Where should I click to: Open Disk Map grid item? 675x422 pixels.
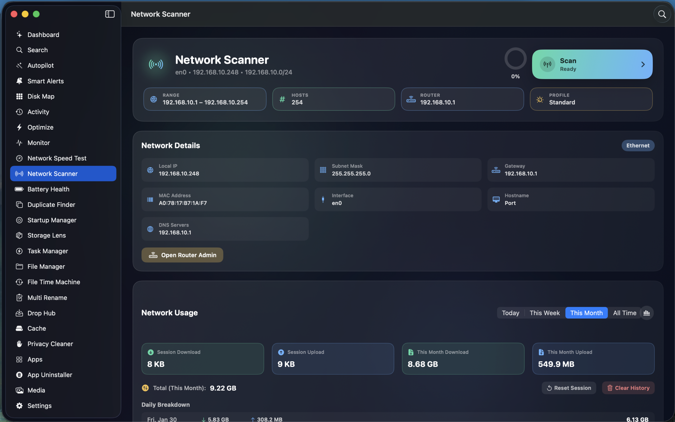(x=63, y=96)
